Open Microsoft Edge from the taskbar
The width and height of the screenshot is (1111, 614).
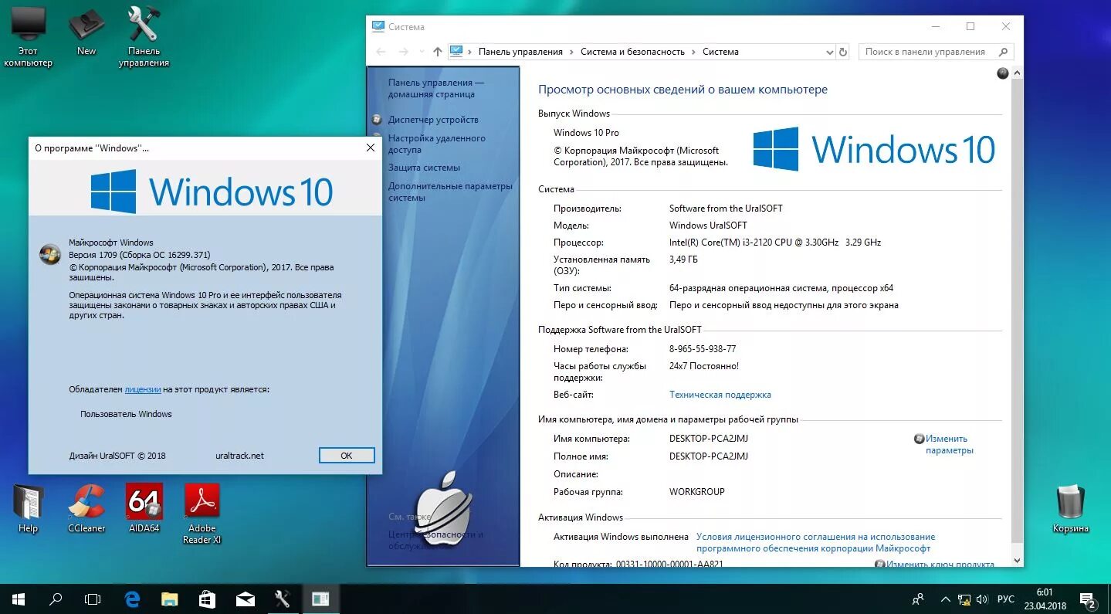click(131, 599)
